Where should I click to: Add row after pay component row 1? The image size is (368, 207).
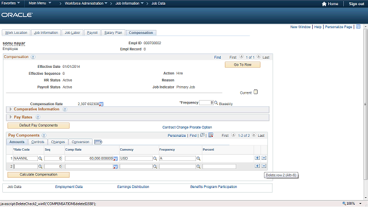click(x=257, y=158)
